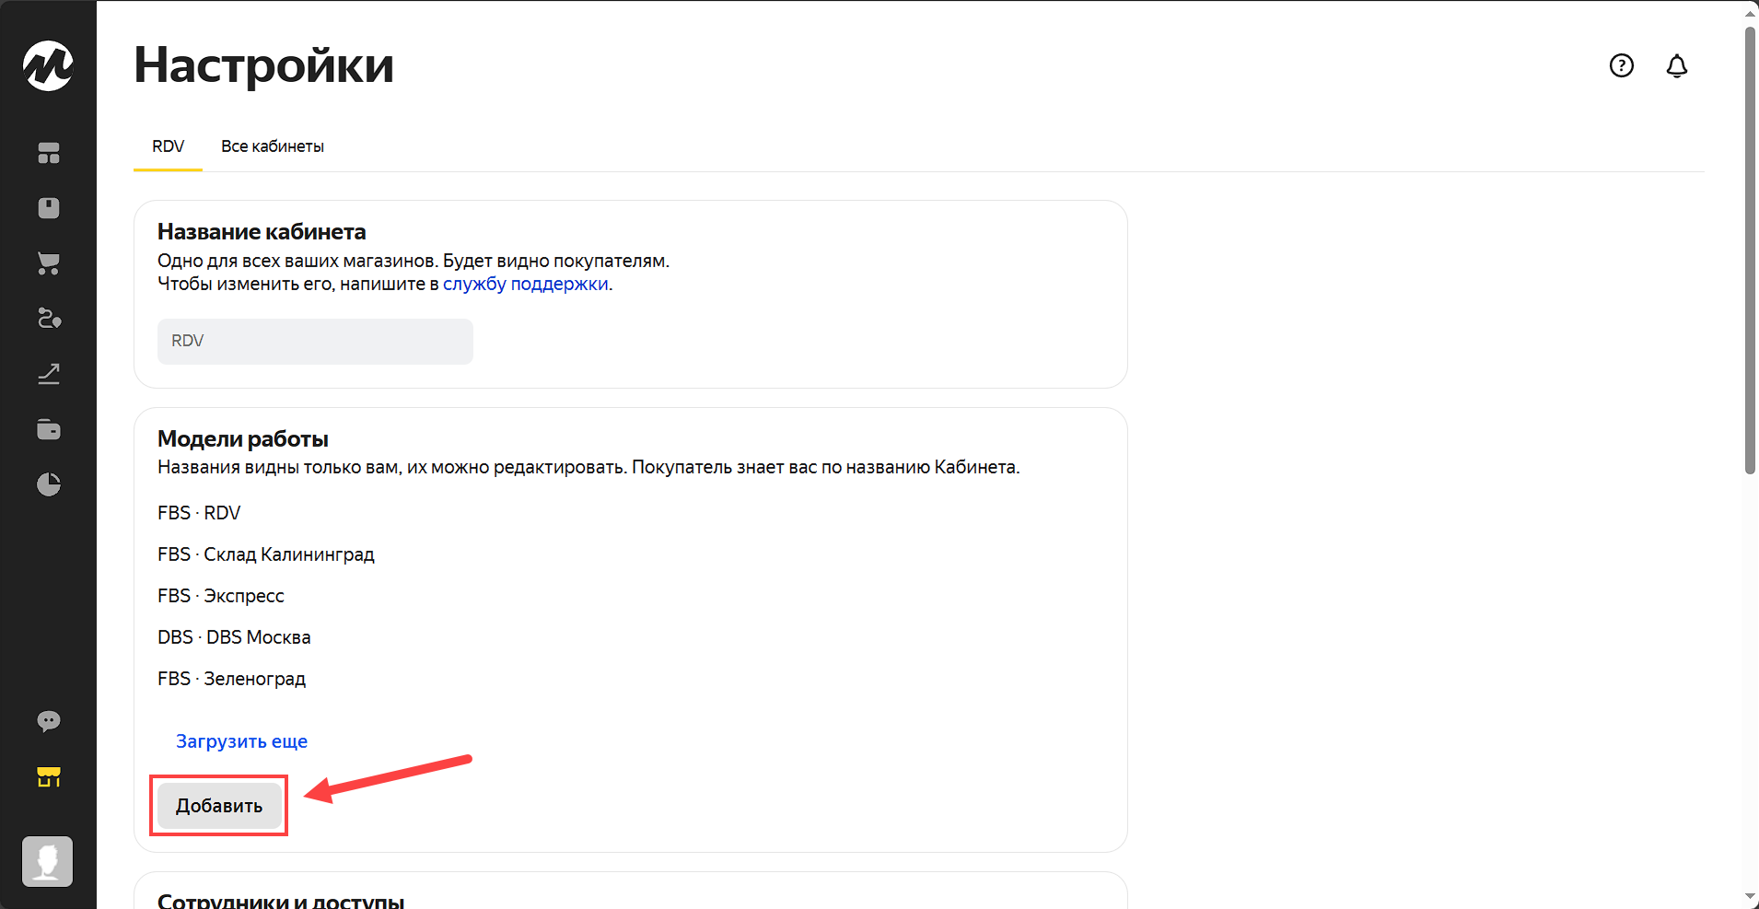Open the promotion growth sidebar icon
The image size is (1759, 909).
click(x=49, y=374)
